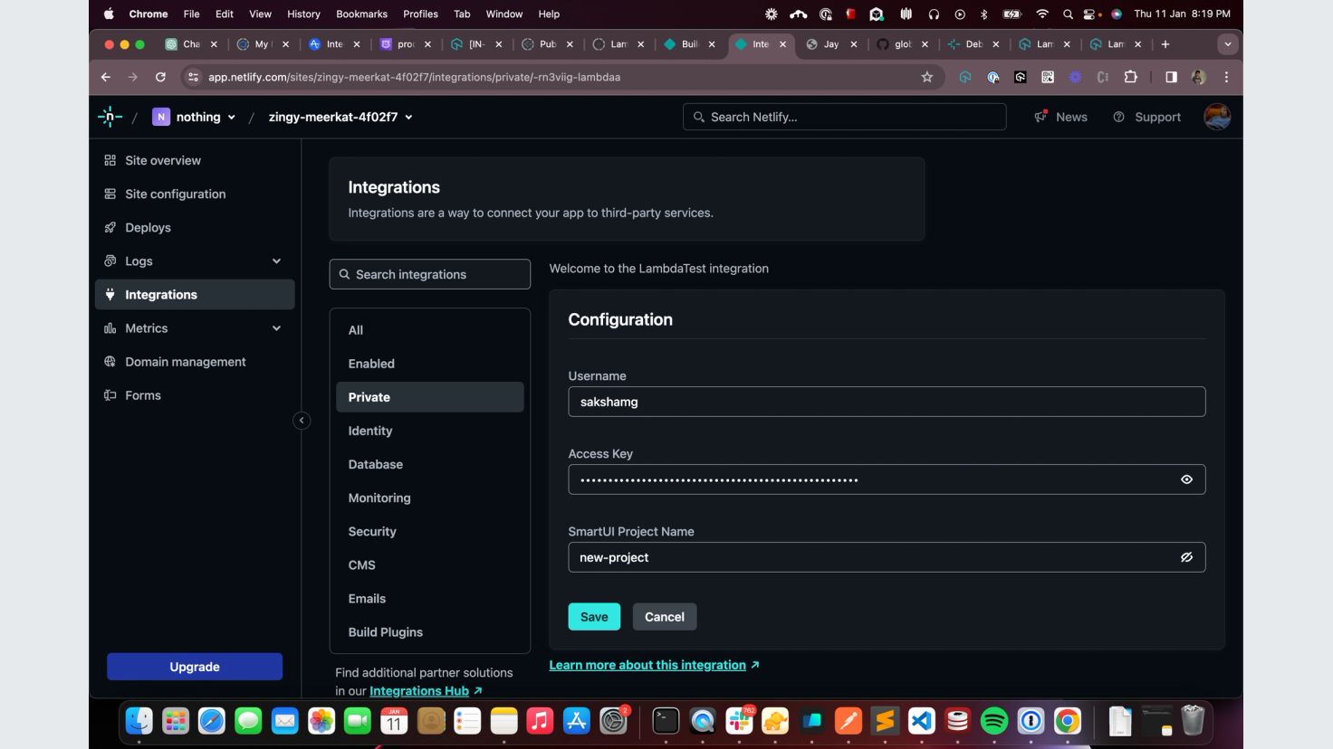The height and width of the screenshot is (749, 1333).
Task: Open Sublime Text from the Dock
Action: pyautogui.click(x=885, y=721)
